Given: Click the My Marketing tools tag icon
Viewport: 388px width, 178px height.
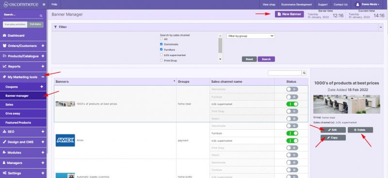Looking at the screenshot, I should pyautogui.click(x=4, y=77).
